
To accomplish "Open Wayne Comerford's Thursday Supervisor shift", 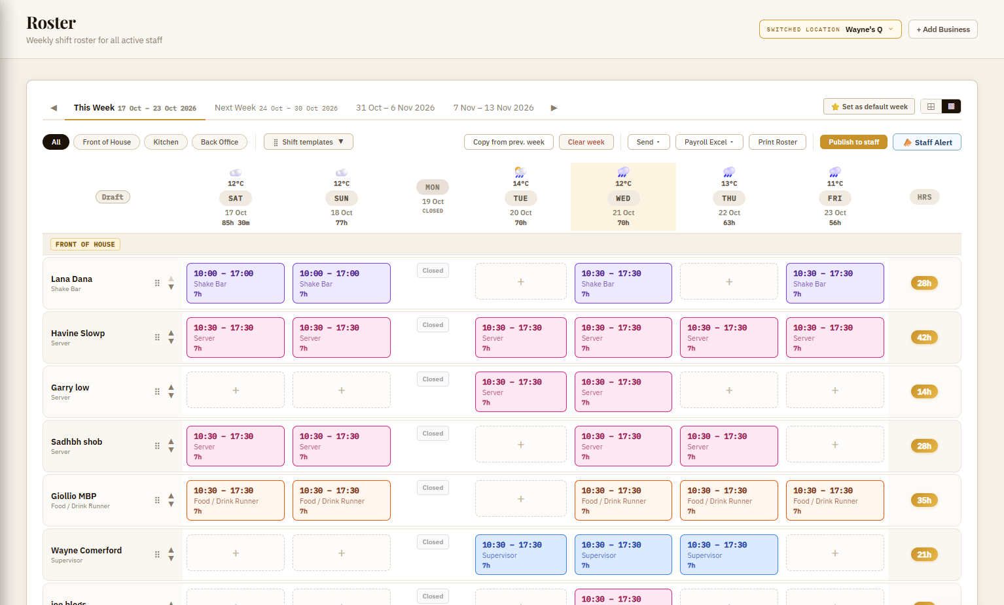I will pos(729,555).
